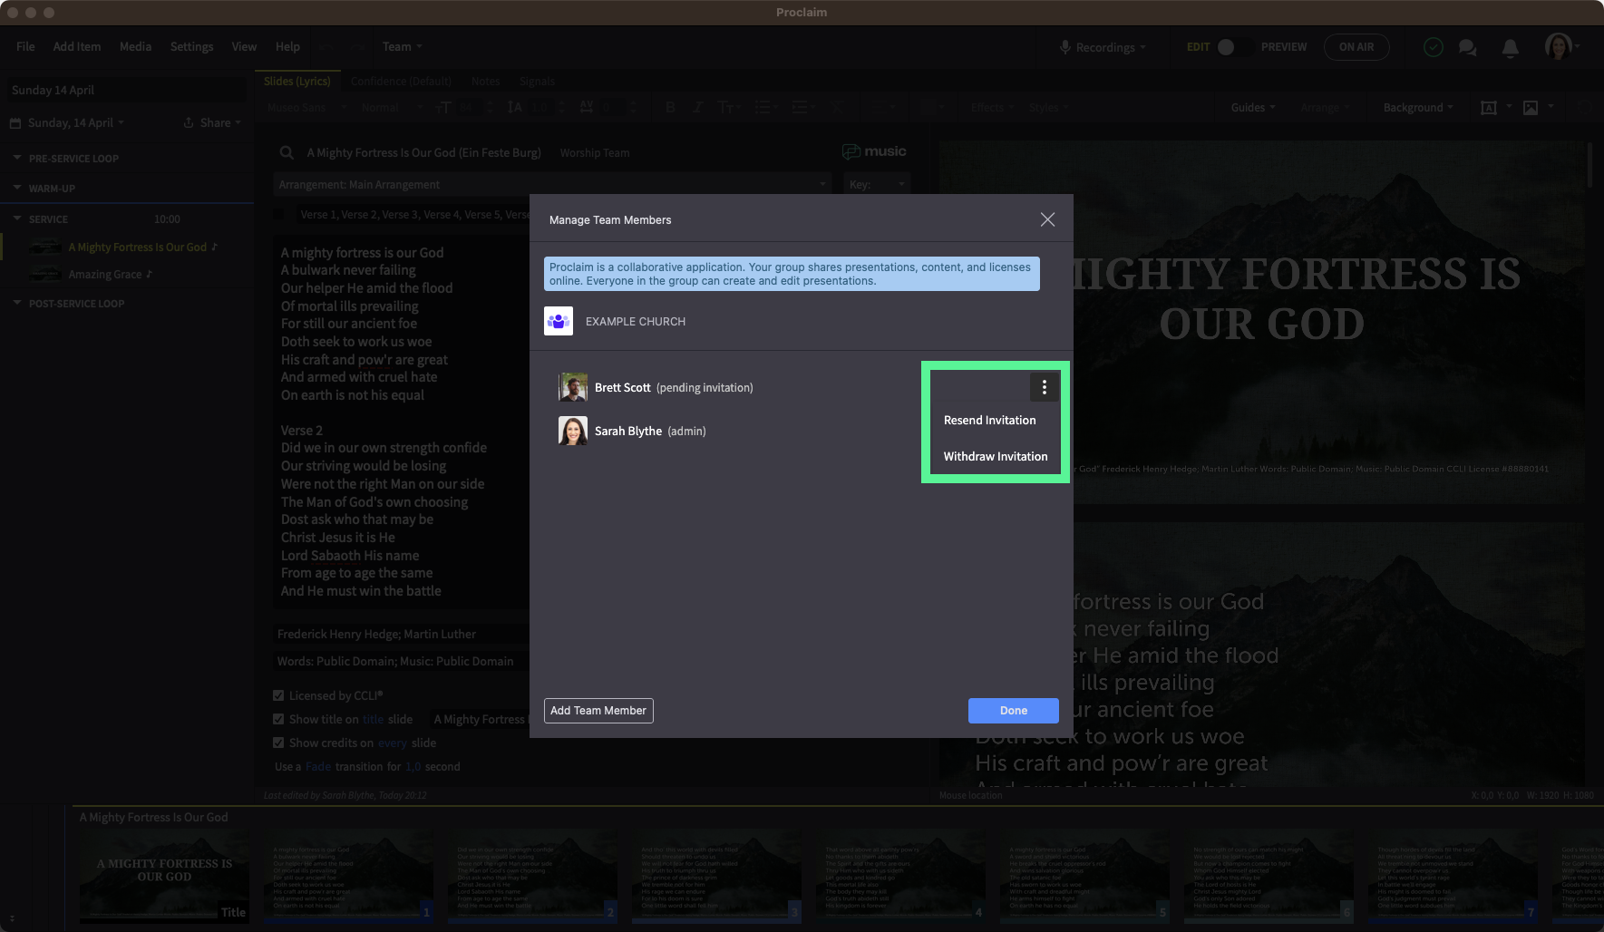The width and height of the screenshot is (1604, 932).
Task: Open the Background dropdown
Action: (1418, 107)
